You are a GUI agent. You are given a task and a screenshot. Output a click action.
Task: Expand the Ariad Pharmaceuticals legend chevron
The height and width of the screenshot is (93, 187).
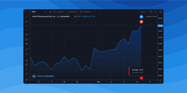70,17
